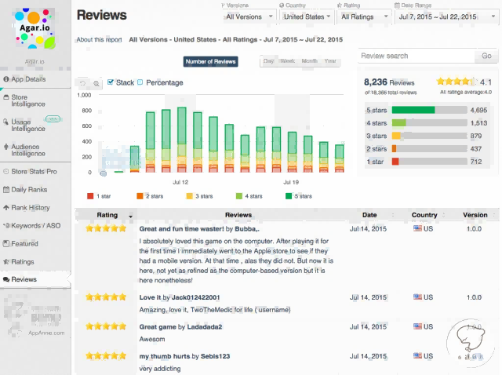The height and width of the screenshot is (375, 502).
Task: Toggle 2 stars legend series
Action: [x=150, y=196]
